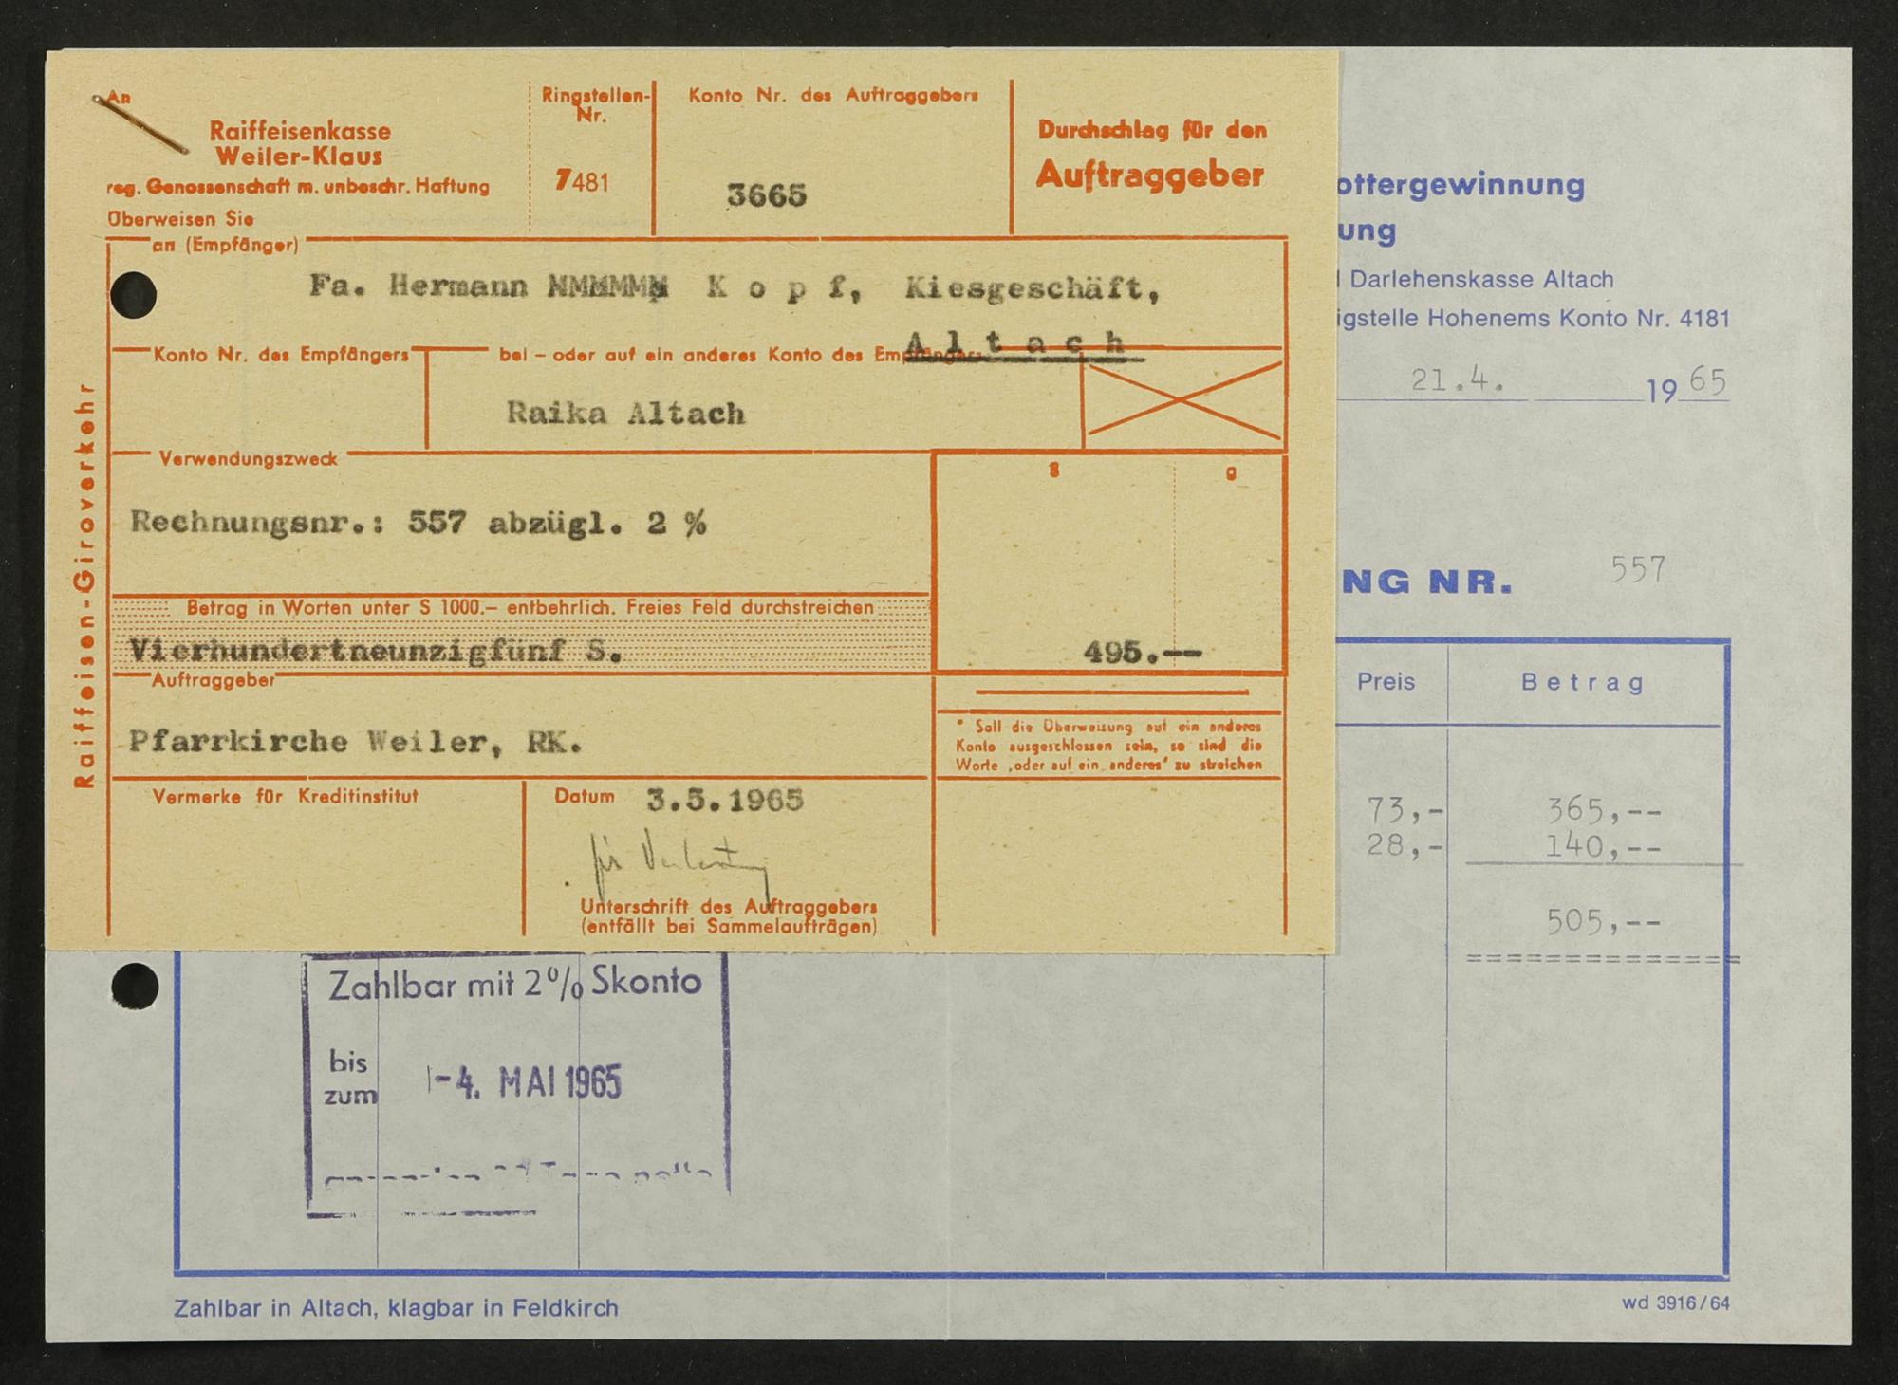Click the small 'Auftraggeber' field label above Pfarrkirche

(x=214, y=680)
